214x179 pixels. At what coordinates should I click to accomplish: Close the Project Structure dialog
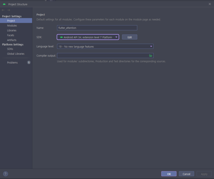pos(210,4)
